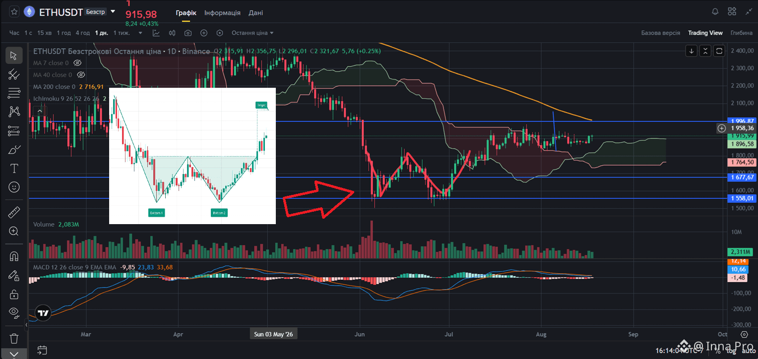Open the ETHUSDT pair selector dropdown arrow
This screenshot has height=359, width=758.
(114, 11)
